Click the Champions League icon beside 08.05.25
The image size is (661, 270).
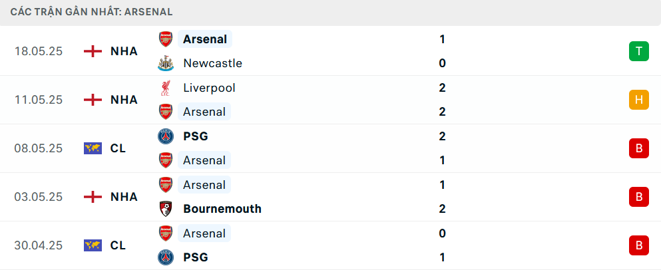click(x=93, y=148)
